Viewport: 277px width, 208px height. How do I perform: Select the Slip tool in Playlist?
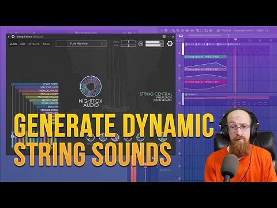tap(192, 31)
